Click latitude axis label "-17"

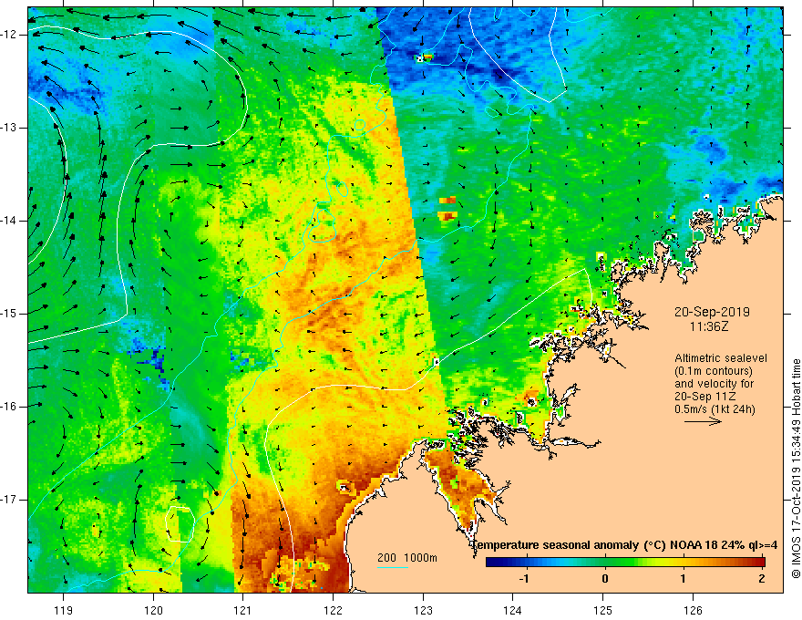pyautogui.click(x=9, y=500)
